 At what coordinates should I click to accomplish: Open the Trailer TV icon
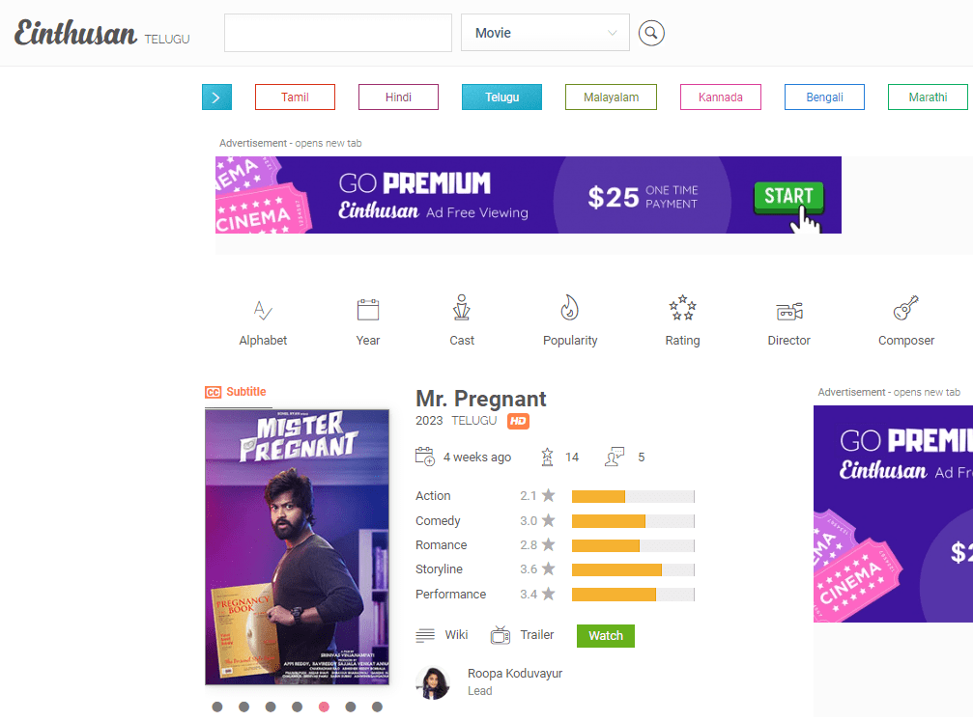point(501,635)
